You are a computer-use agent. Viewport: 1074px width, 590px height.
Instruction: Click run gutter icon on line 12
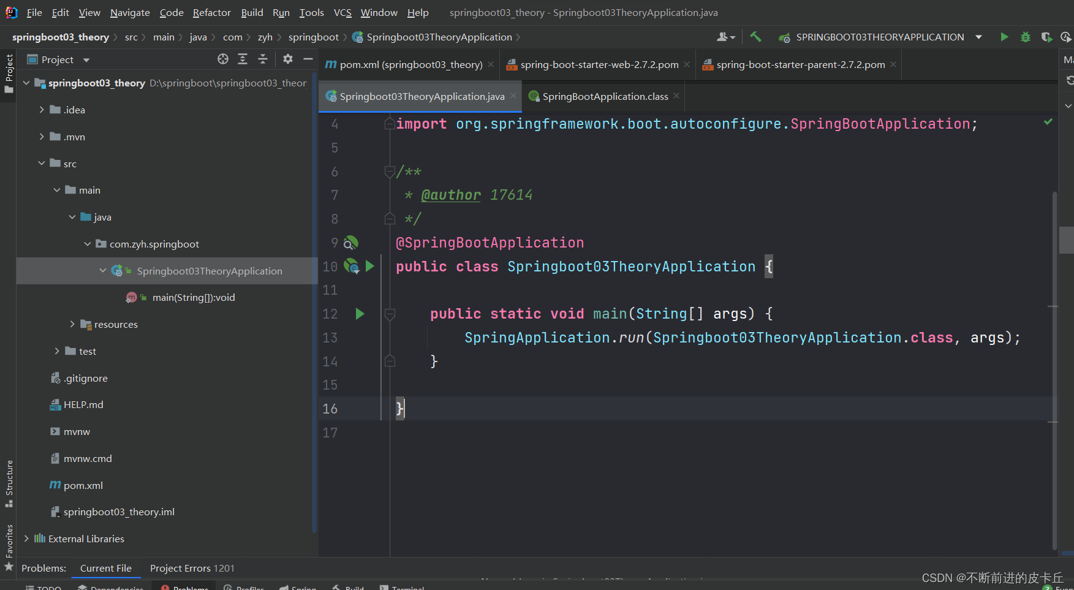(360, 314)
